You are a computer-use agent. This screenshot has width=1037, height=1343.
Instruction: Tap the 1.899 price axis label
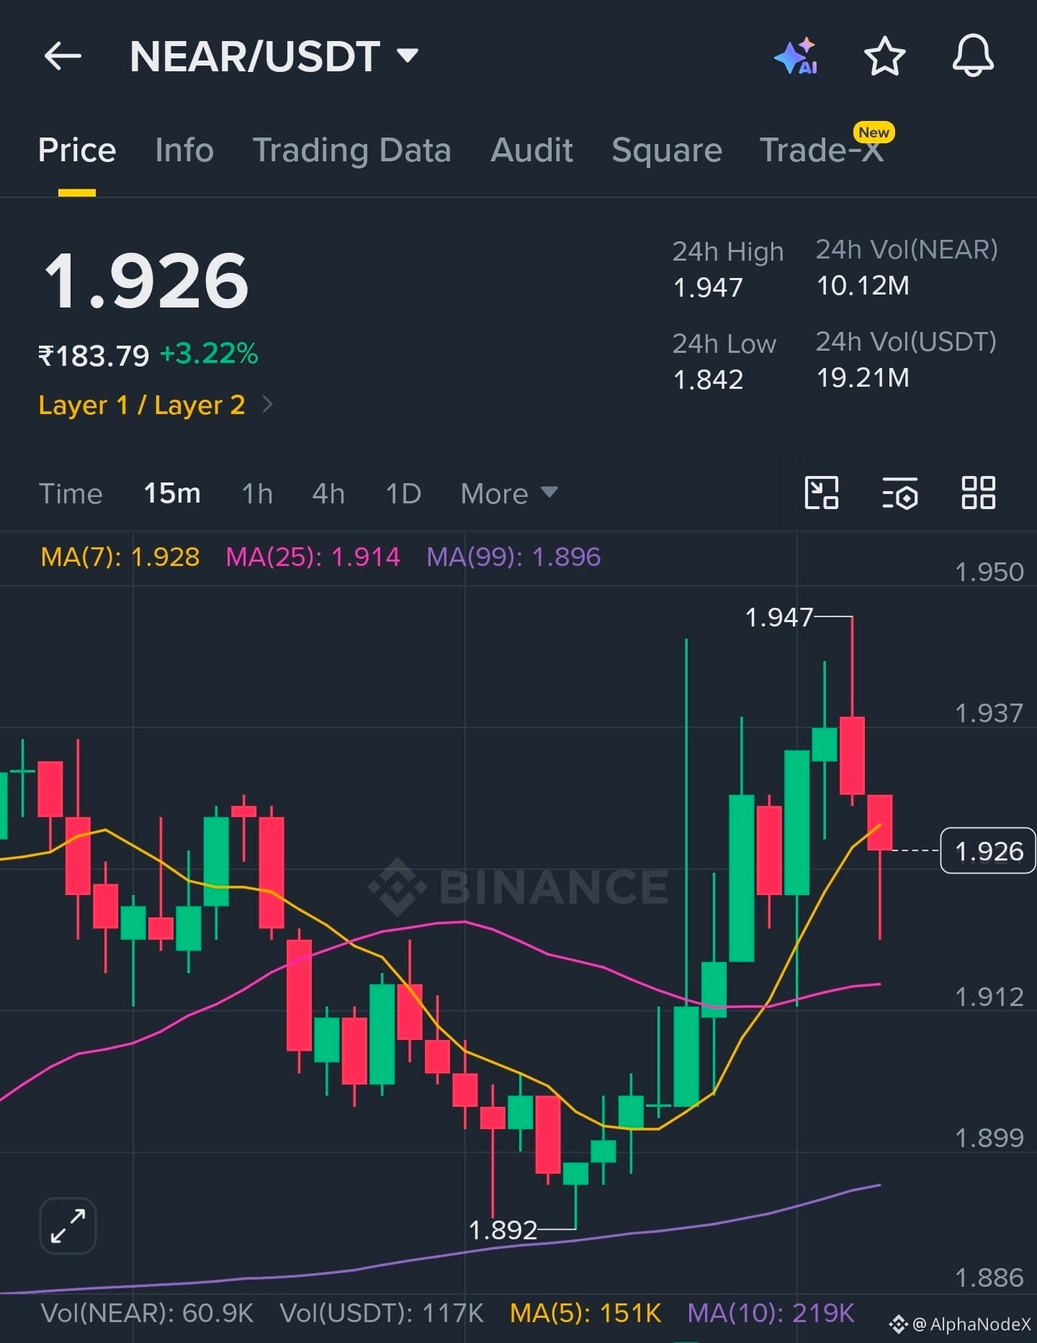coord(989,1138)
